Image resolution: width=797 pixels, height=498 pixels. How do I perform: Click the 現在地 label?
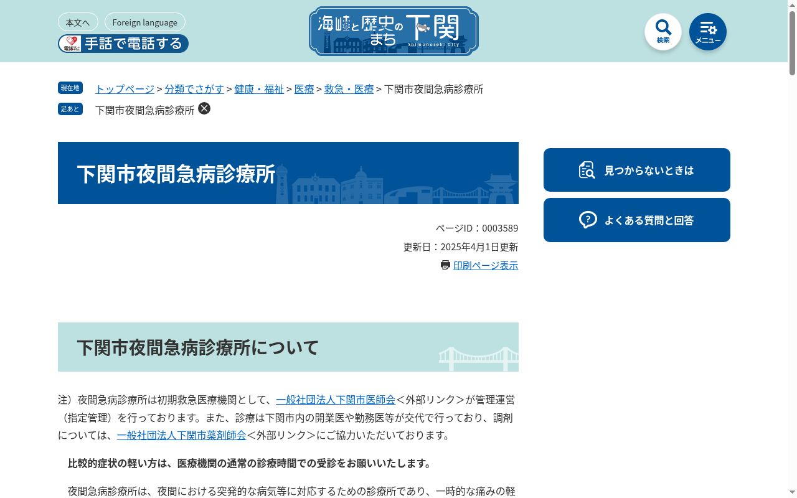(70, 88)
